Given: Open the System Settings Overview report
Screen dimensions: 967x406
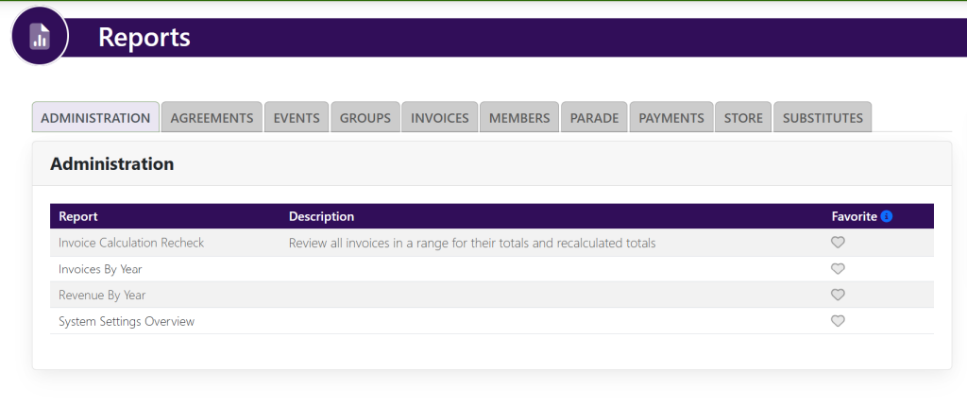Looking at the screenshot, I should click(x=127, y=321).
